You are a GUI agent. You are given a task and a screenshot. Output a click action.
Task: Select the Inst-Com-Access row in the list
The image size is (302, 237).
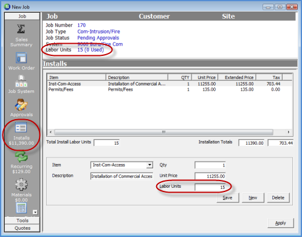[x=170, y=84]
